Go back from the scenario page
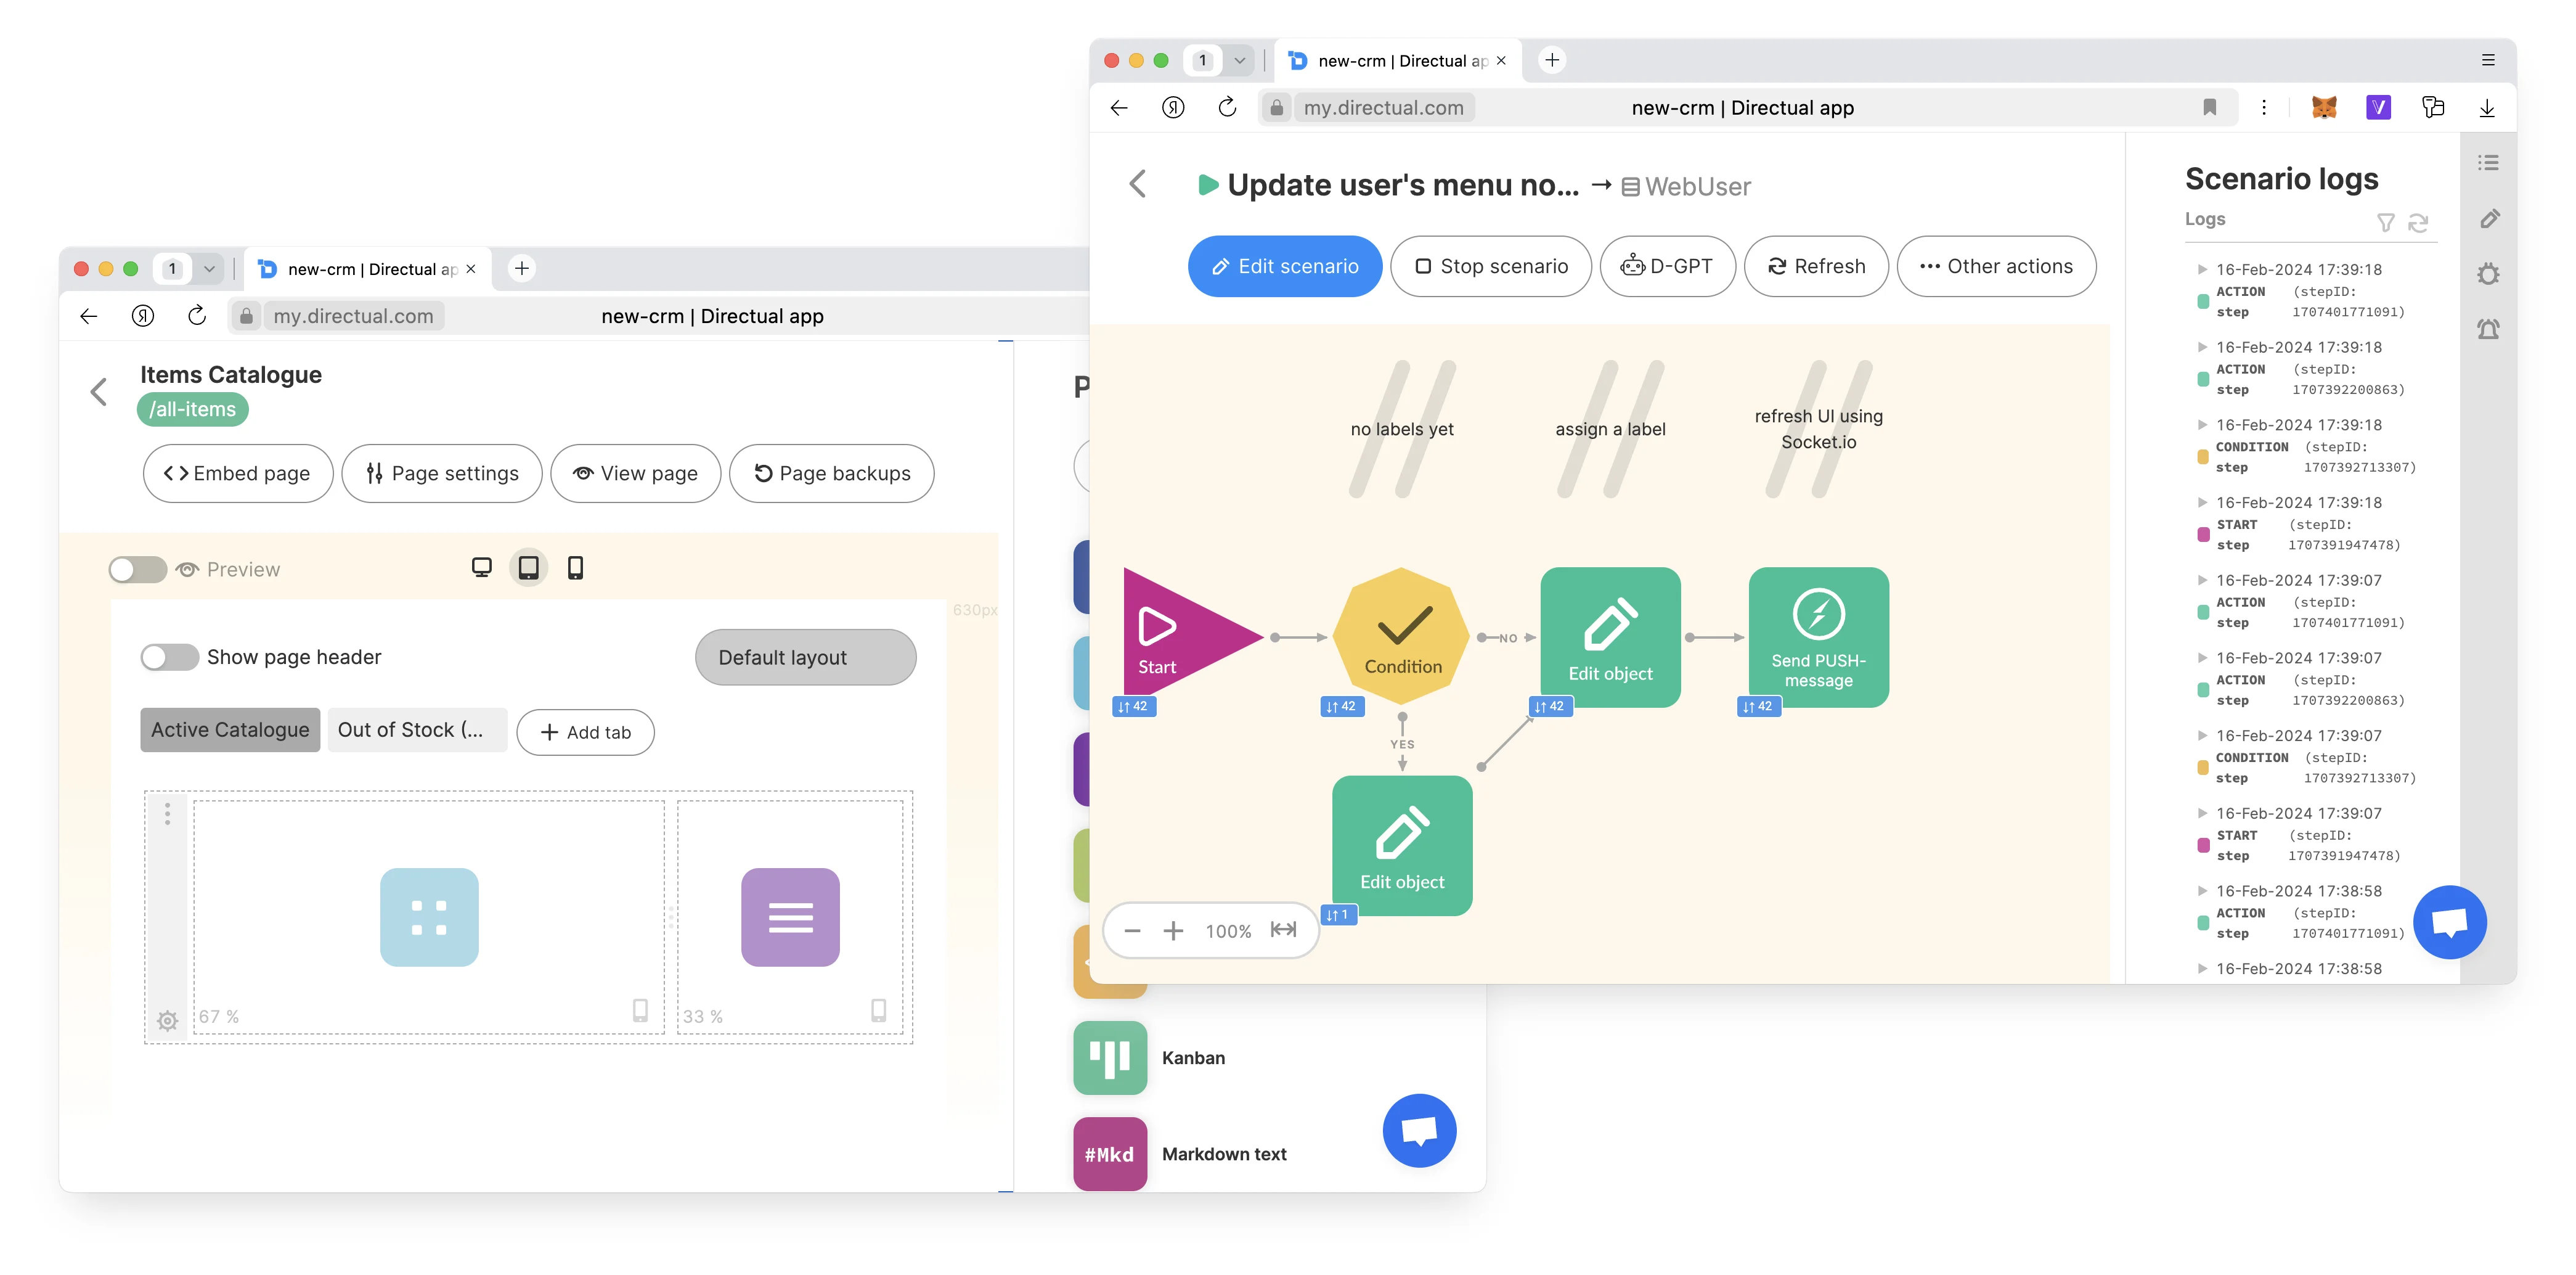 pyautogui.click(x=1137, y=183)
